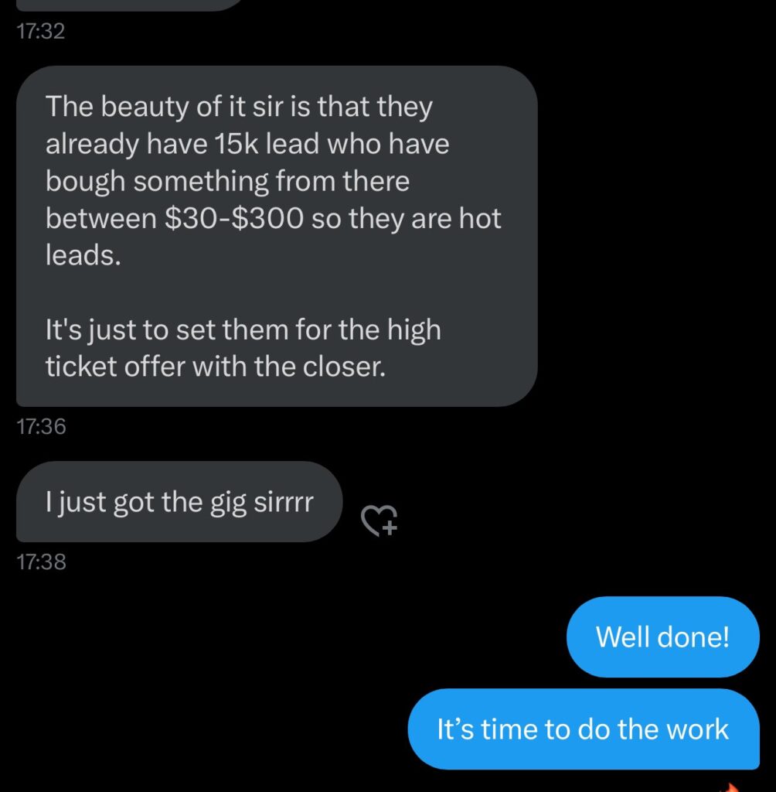
Task: Click the 17:36 timestamp
Action: click(x=42, y=426)
